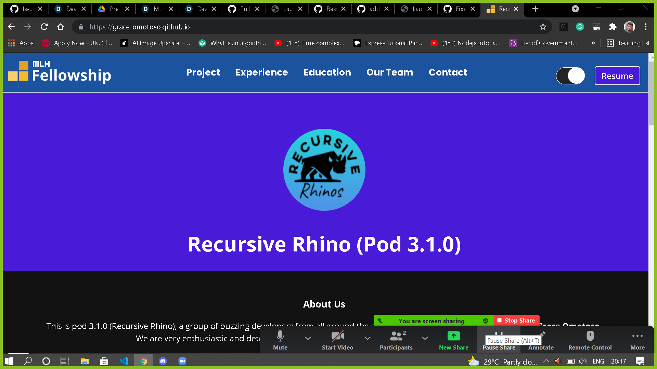Open the Experience nav menu item
This screenshot has height=369, width=657.
tap(261, 72)
